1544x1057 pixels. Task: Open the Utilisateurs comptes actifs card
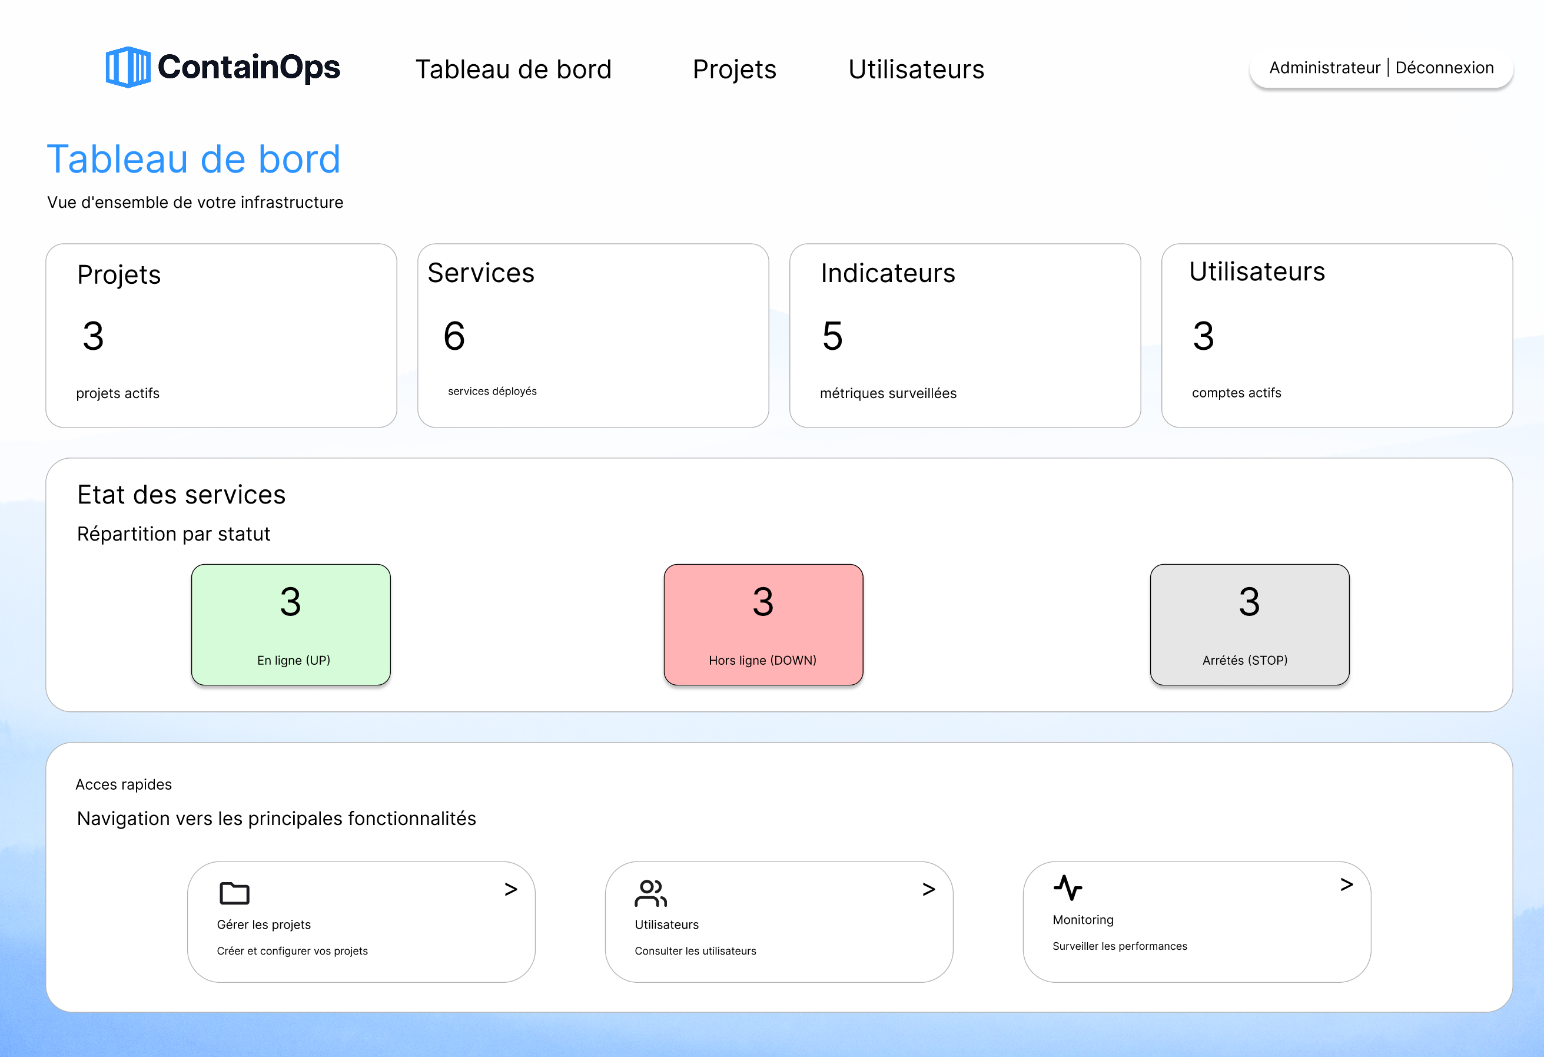coord(1336,335)
